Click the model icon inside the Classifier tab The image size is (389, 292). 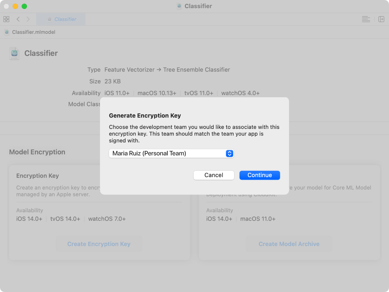[49, 19]
